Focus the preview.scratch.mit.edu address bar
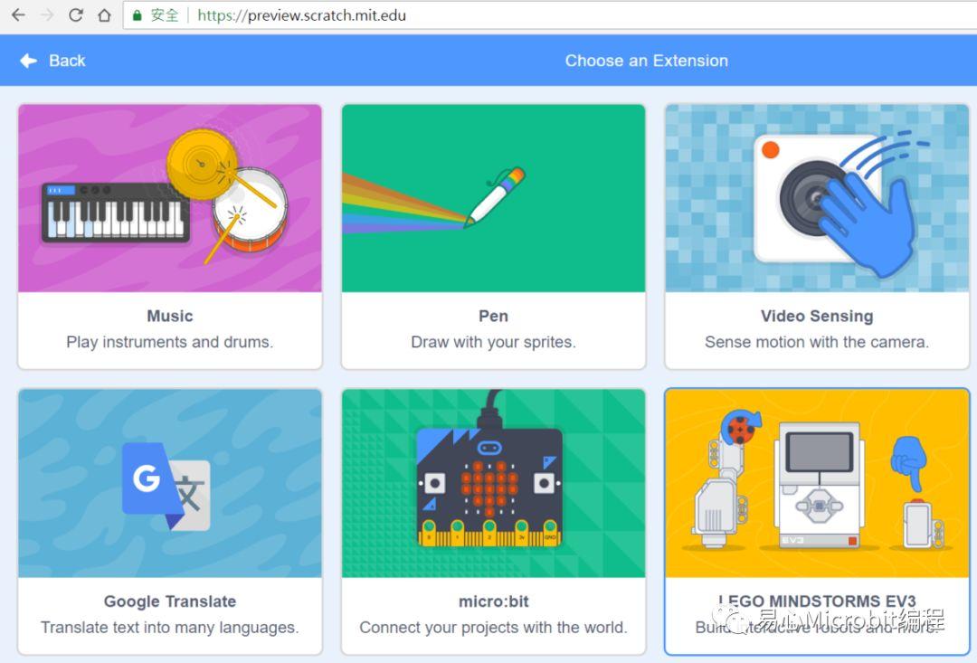This screenshot has height=663, width=977. pyautogui.click(x=548, y=15)
